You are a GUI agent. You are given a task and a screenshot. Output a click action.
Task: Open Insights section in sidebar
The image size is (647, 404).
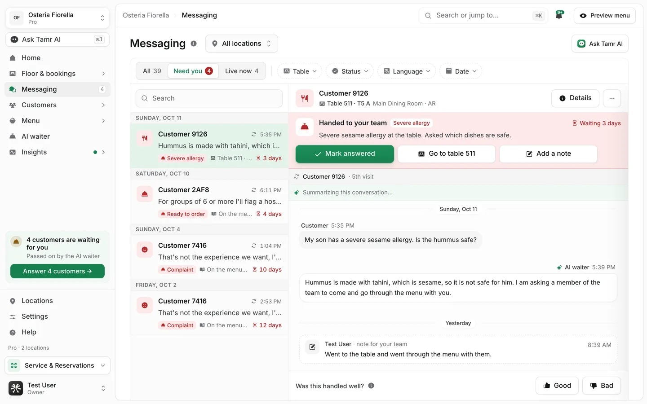coord(58,152)
